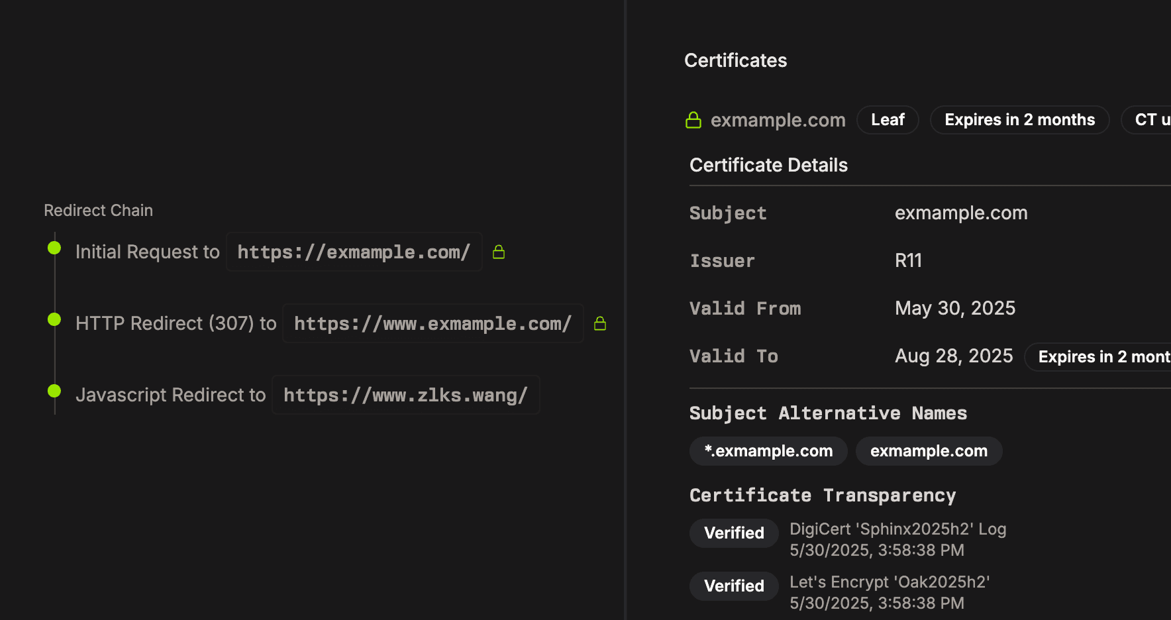Click the green lock icon beside the certificate name

tap(693, 121)
